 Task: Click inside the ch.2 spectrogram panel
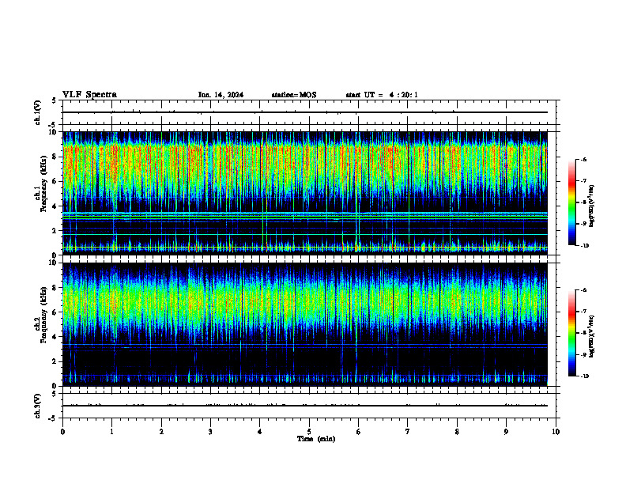pyautogui.click(x=305, y=324)
